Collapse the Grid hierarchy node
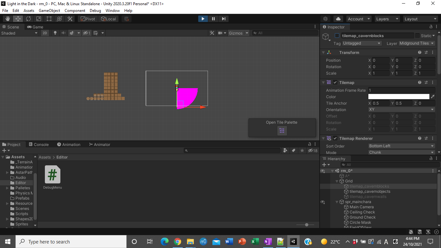The width and height of the screenshot is (441, 248). (x=337, y=181)
